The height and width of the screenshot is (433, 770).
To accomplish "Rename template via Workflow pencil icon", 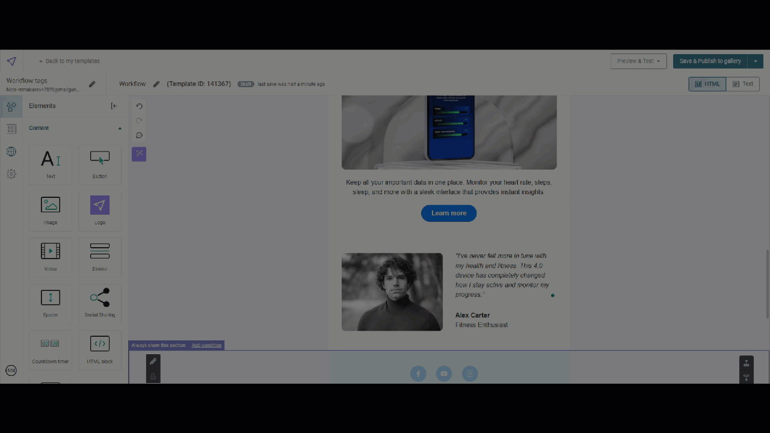I will point(156,84).
